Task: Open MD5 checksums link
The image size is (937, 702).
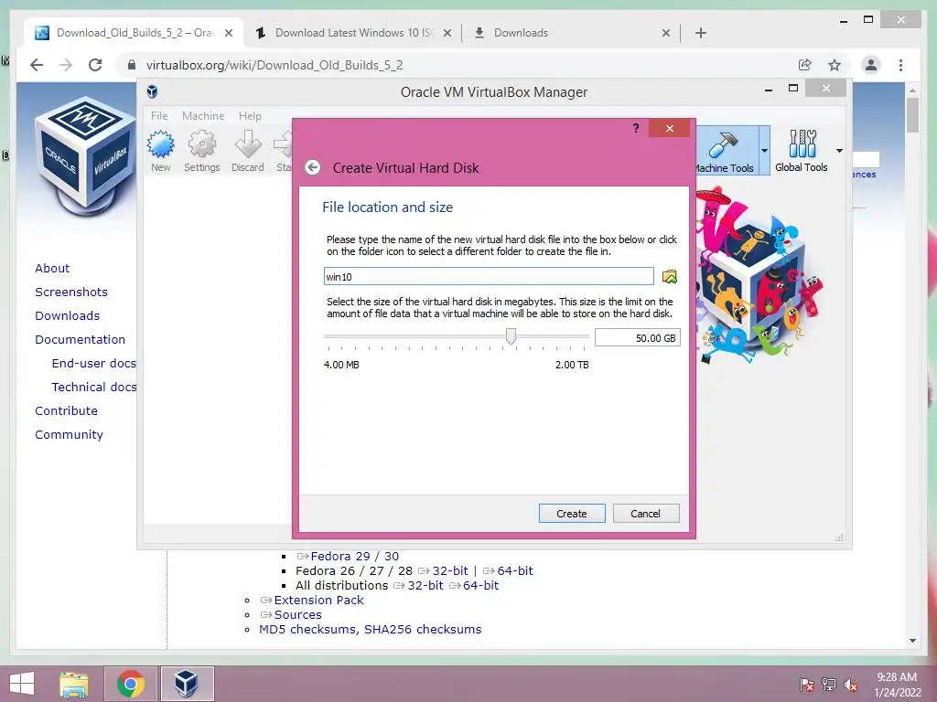Action: (x=307, y=629)
